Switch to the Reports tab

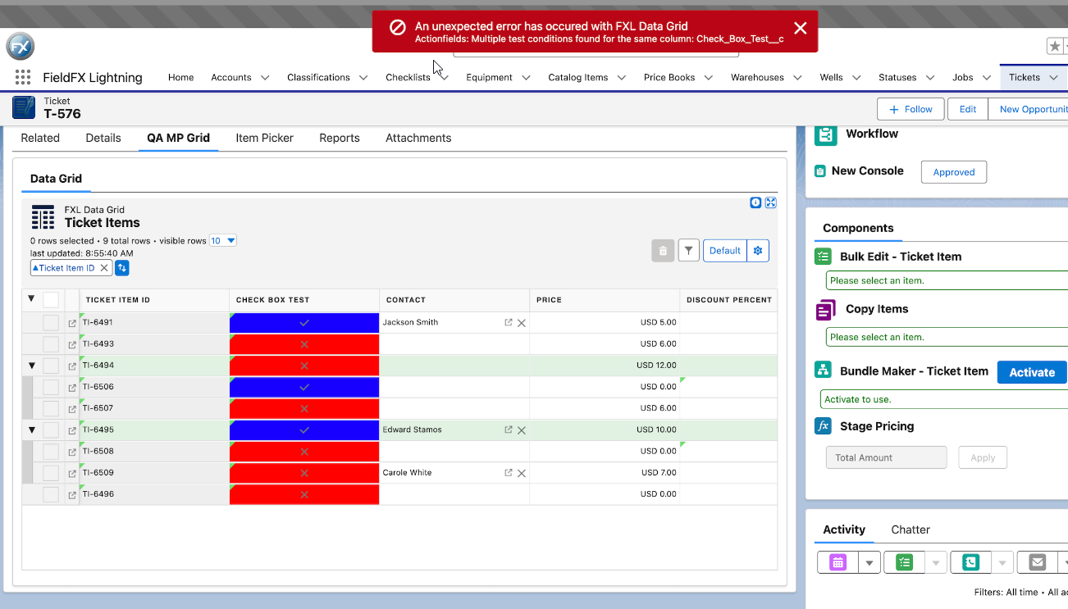(x=340, y=138)
